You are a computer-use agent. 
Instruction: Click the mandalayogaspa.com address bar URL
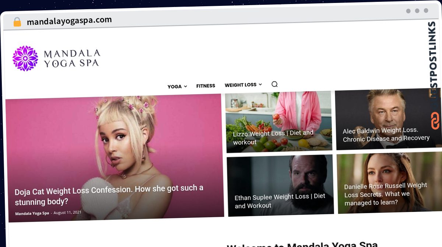point(69,21)
